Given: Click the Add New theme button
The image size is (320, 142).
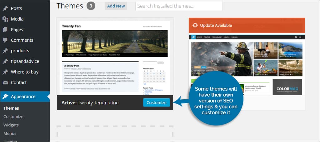Looking at the screenshot, I should [x=116, y=6].
